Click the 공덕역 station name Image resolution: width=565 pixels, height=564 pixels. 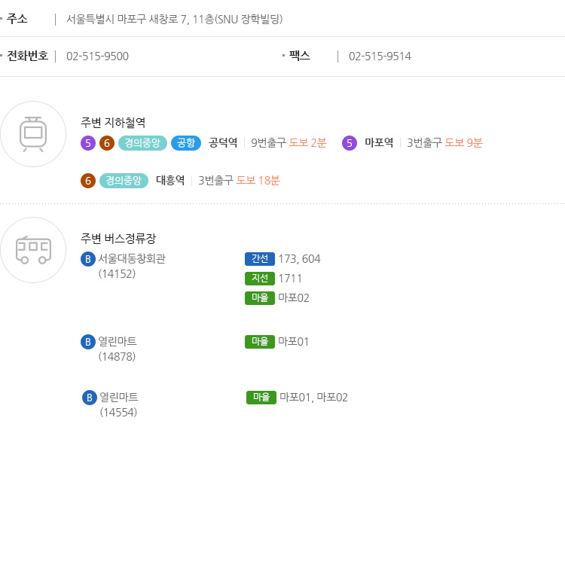coord(223,142)
